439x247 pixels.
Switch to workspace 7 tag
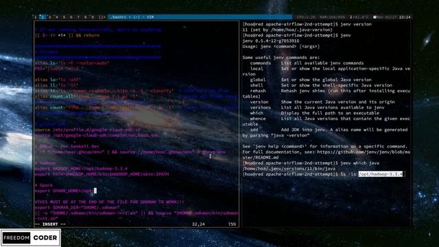pos(78,17)
